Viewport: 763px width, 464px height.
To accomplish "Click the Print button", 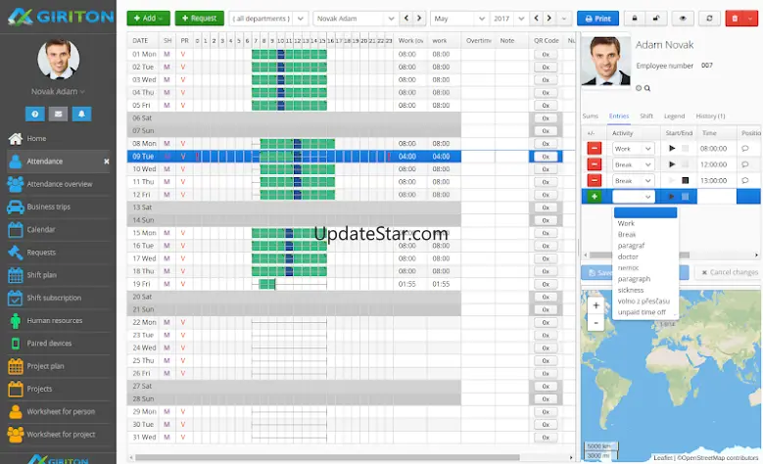I will (597, 19).
